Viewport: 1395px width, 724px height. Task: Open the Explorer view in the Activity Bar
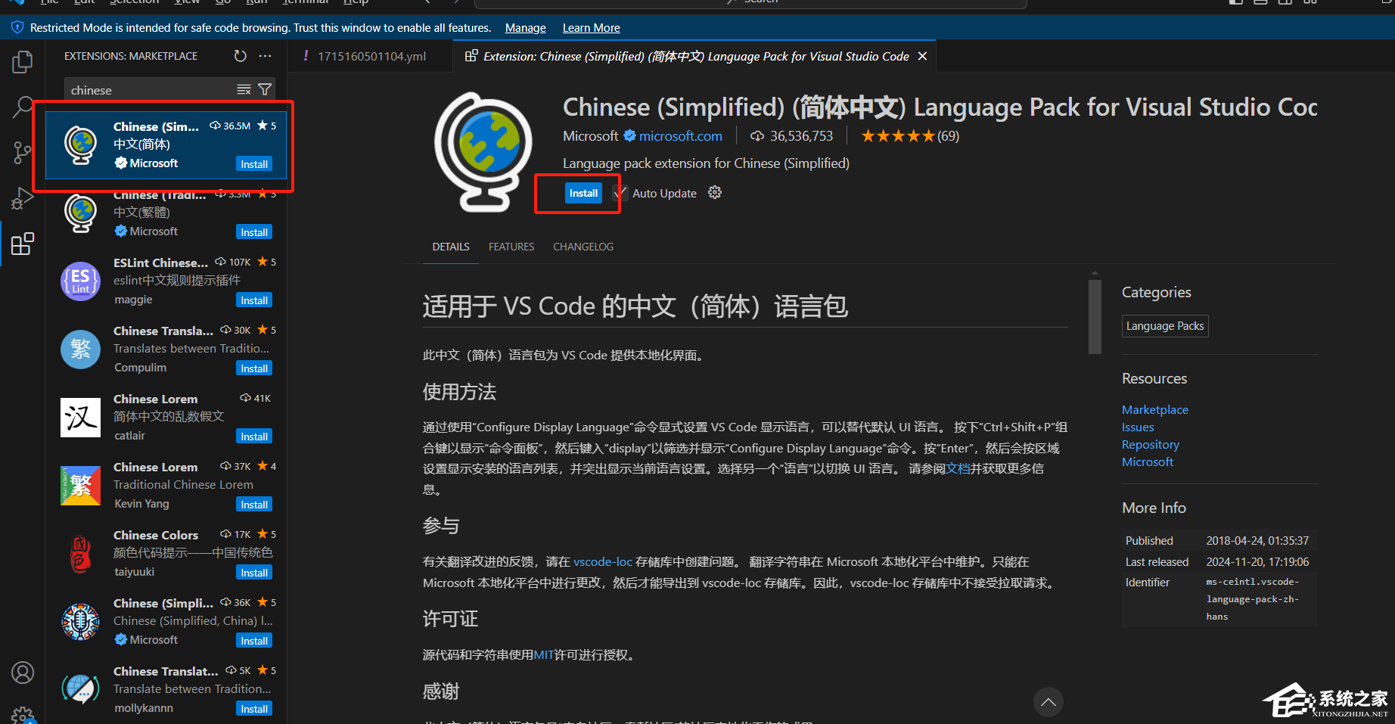(23, 61)
